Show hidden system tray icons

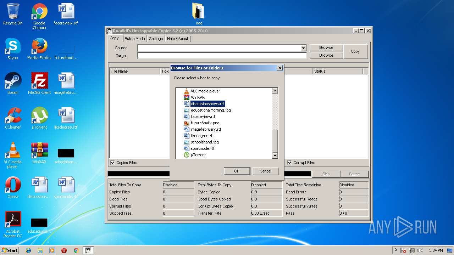coord(395,250)
